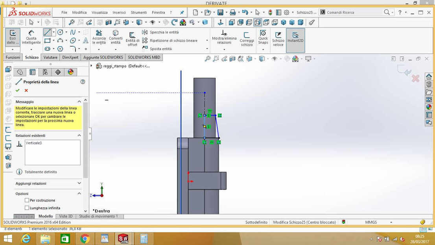This screenshot has width=435, height=245.
Task: Open units MMGS dropdown in status bar
Action: coord(391,222)
